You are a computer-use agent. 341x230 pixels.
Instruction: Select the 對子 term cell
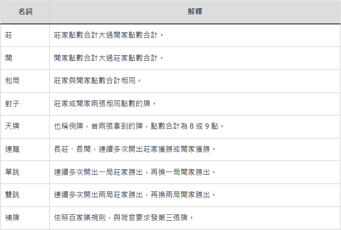tap(12, 103)
